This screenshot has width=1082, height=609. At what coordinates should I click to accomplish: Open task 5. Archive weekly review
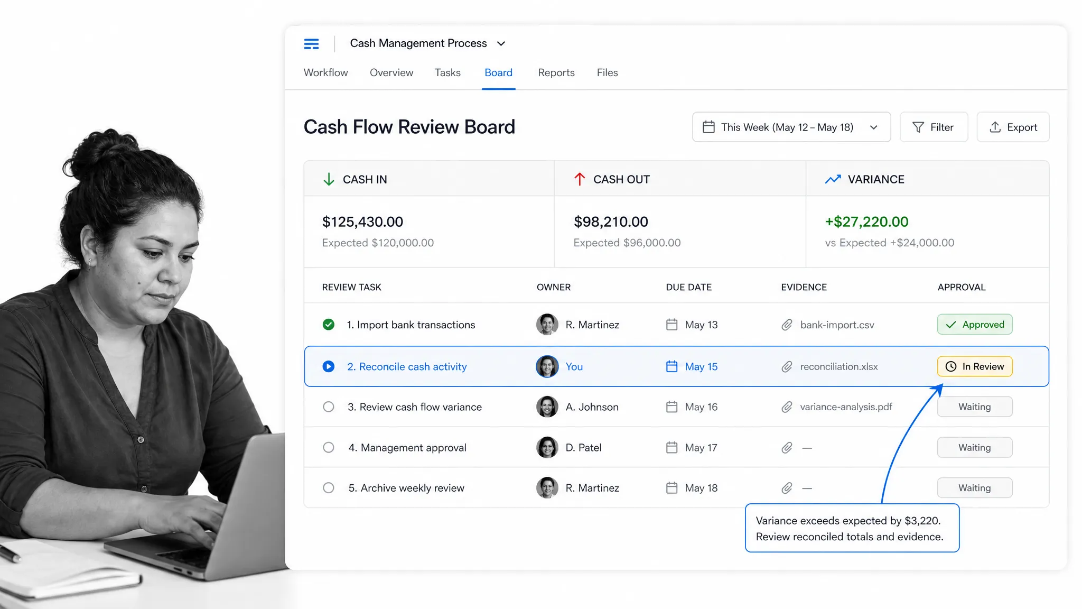click(x=406, y=487)
